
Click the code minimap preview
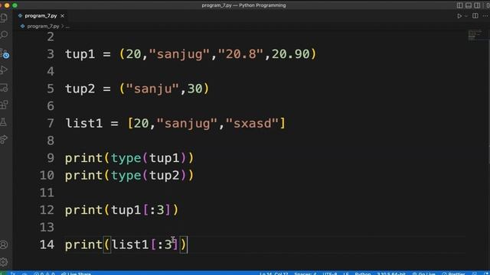point(475,35)
